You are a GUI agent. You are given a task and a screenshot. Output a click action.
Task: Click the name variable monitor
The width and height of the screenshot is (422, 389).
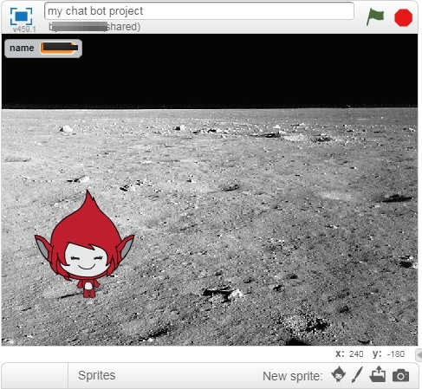[43, 49]
